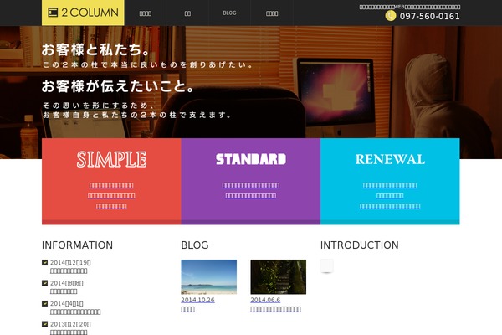Click the small white box under INTRODUCTION
Viewport: 502px width, 335px height.
click(x=327, y=266)
